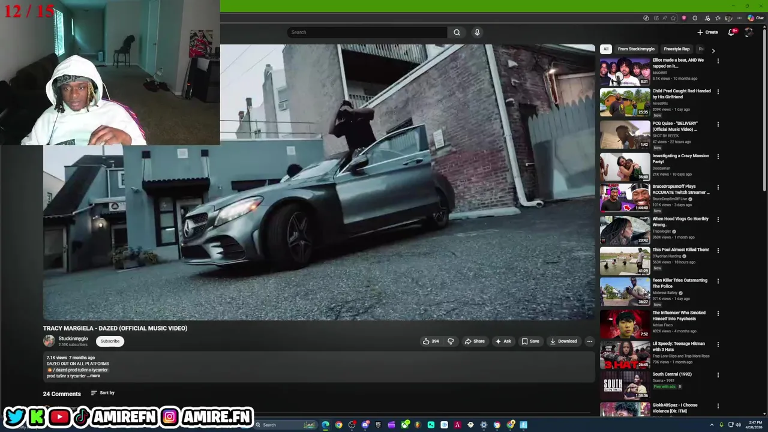Open options for Investigating a Crazy Mansion video
This screenshot has width=768, height=432.
coord(718,157)
